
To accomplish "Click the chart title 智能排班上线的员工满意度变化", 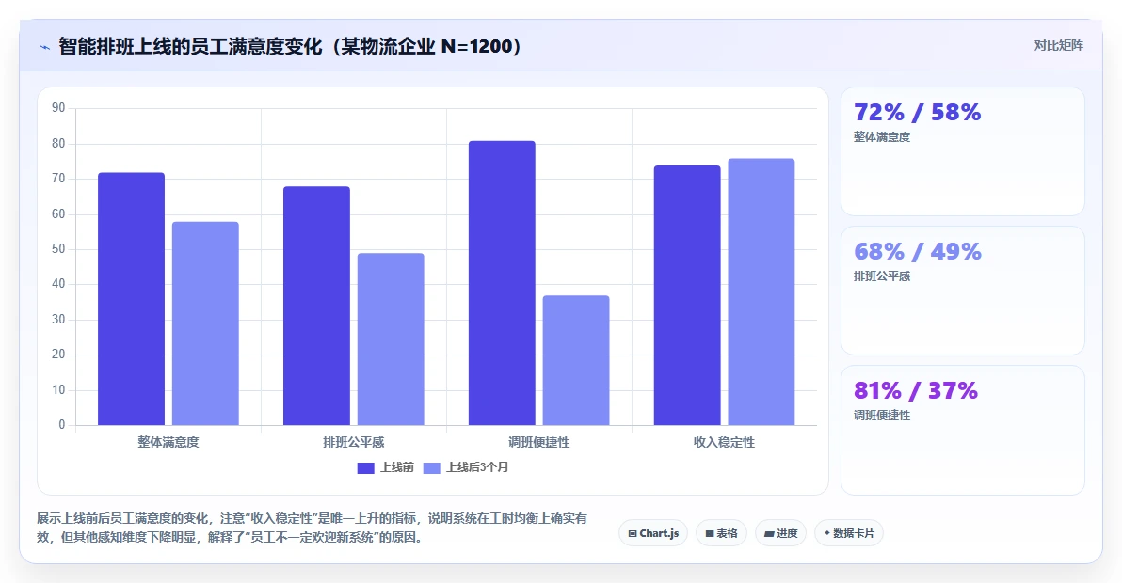I will [290, 46].
